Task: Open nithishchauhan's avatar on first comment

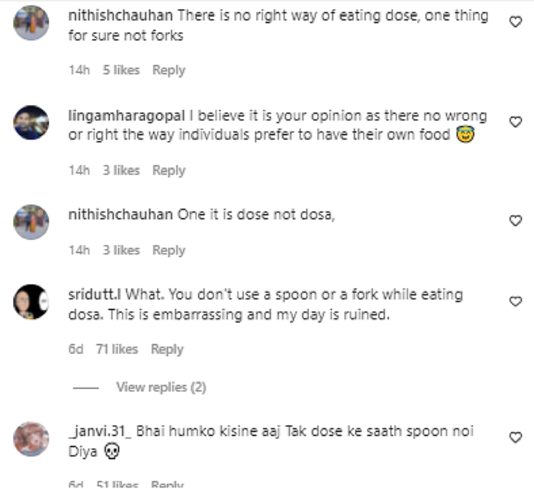Action: [x=31, y=23]
